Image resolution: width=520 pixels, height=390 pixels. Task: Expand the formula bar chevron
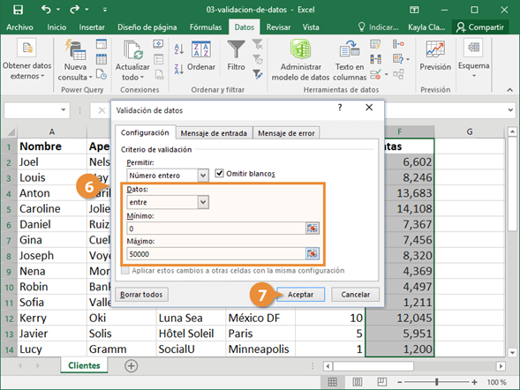[x=510, y=109]
